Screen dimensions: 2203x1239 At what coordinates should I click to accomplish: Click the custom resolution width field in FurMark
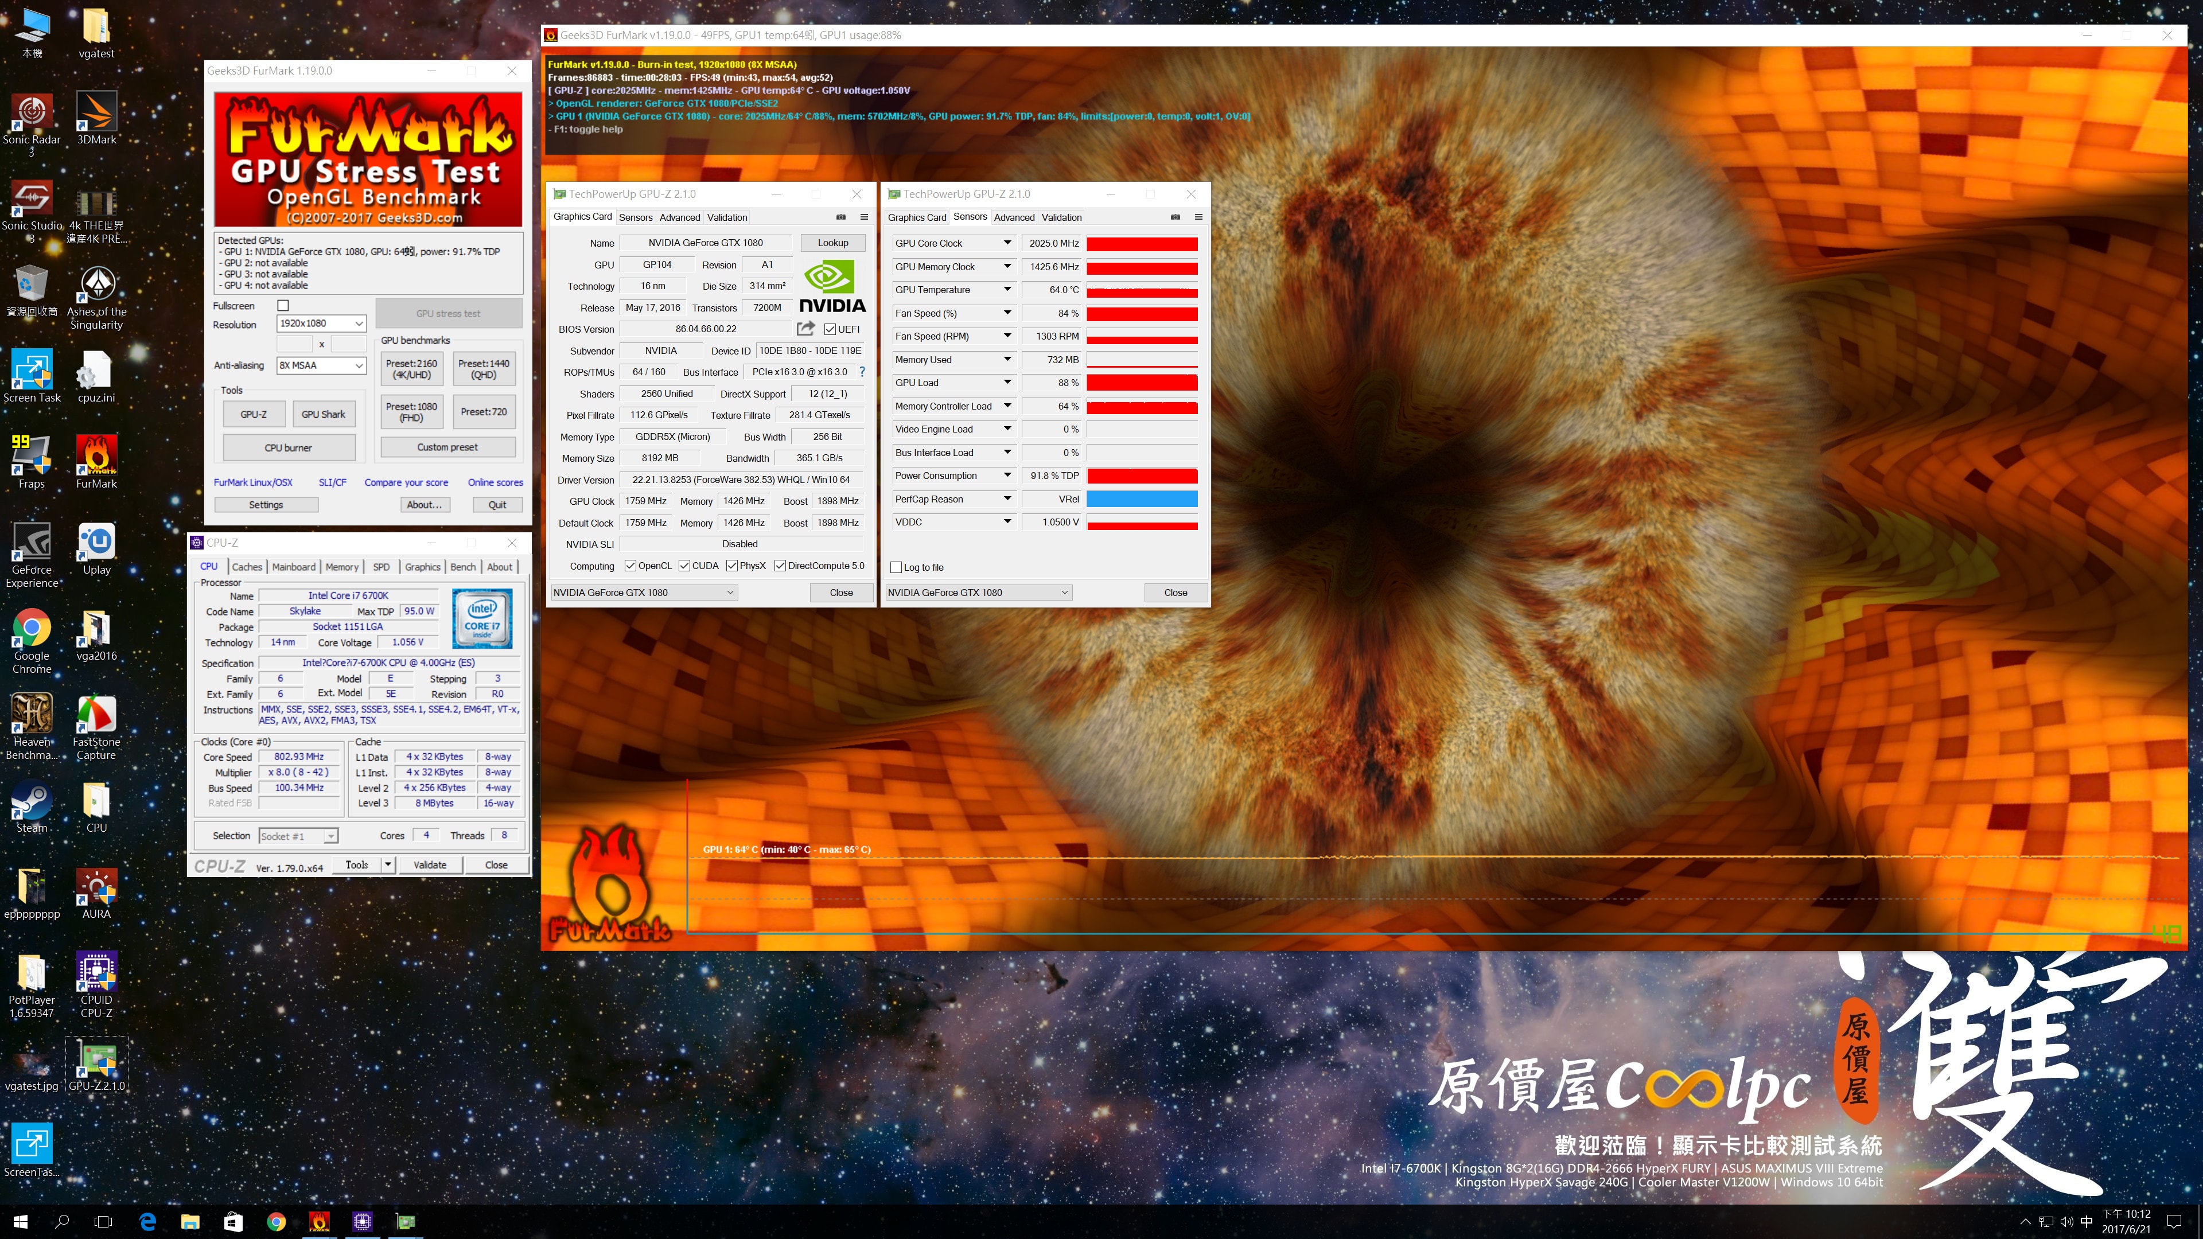[x=294, y=344]
